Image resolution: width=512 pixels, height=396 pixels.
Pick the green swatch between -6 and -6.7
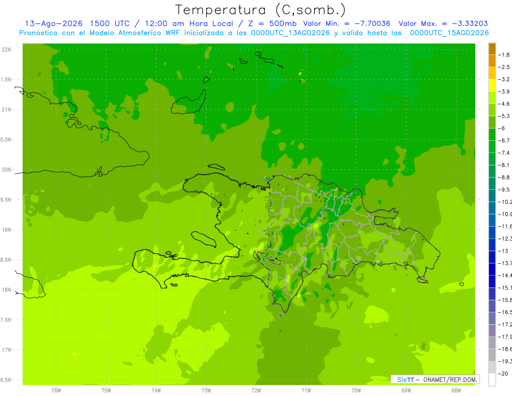[x=492, y=135]
